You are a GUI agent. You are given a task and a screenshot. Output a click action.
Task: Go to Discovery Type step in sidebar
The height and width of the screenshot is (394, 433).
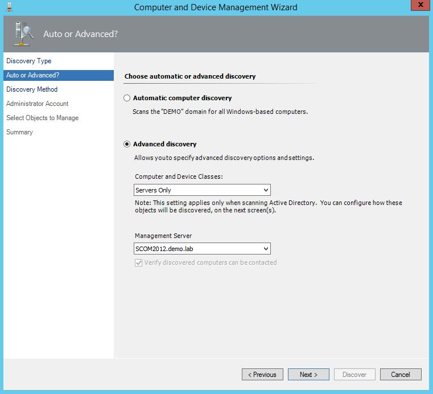pos(28,61)
